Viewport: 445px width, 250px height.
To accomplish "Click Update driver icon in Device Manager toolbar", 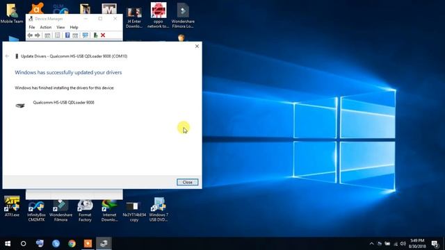I will point(96,35).
